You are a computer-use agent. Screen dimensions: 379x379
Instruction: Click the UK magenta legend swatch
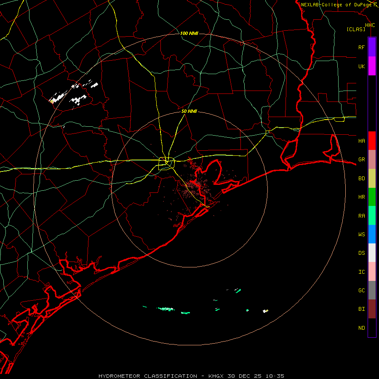coord(372,66)
